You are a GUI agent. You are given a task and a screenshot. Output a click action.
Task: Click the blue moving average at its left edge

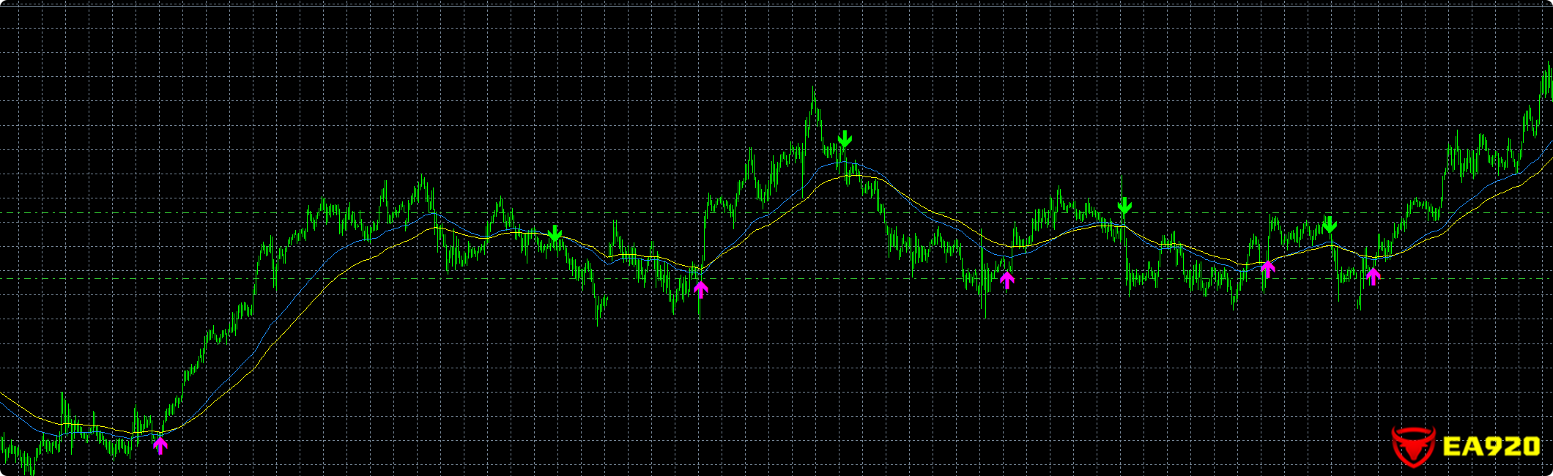4,404
